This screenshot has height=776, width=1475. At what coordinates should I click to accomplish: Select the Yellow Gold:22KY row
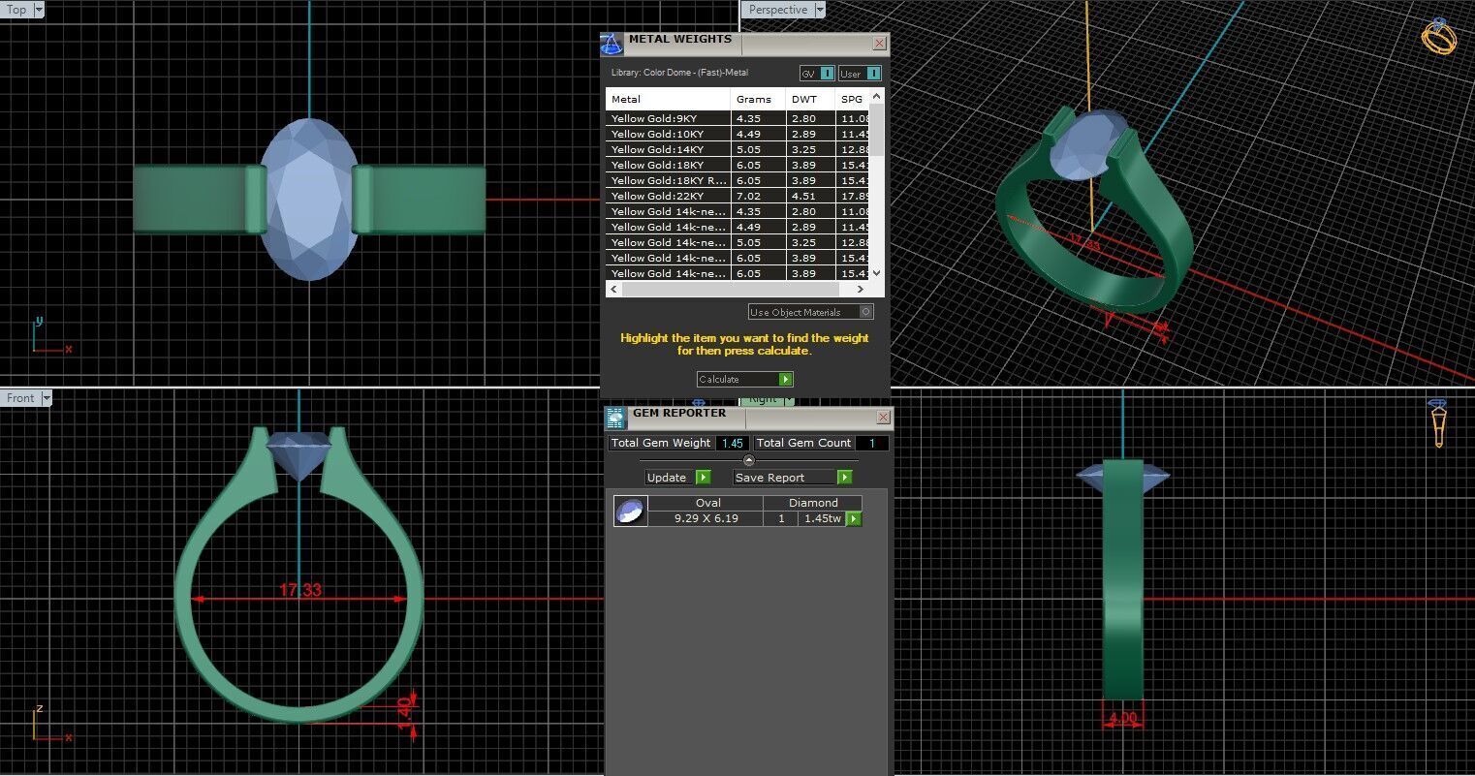click(x=737, y=196)
